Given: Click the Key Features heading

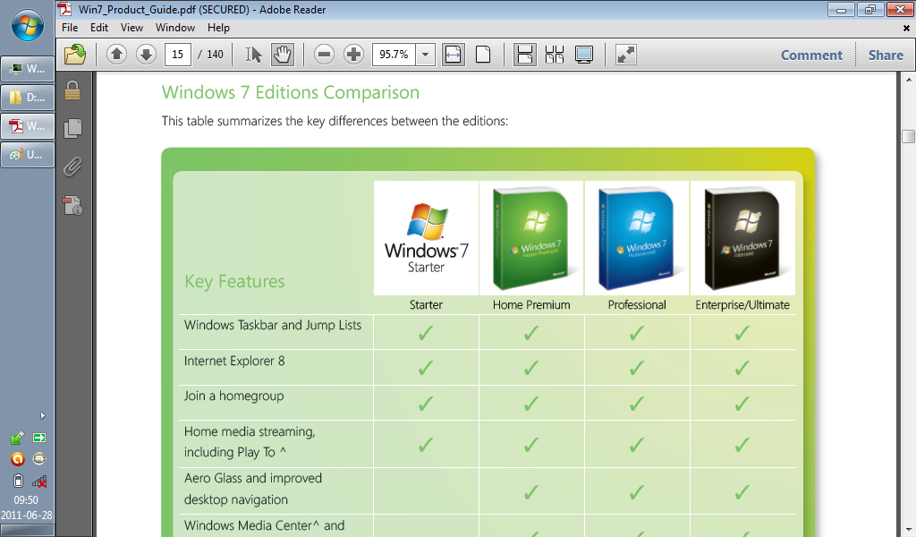Looking at the screenshot, I should 234,282.
